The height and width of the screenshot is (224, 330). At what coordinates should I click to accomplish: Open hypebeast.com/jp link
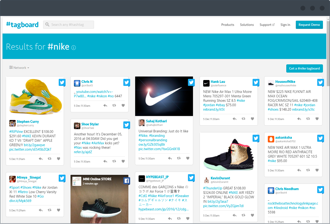click(x=163, y=209)
